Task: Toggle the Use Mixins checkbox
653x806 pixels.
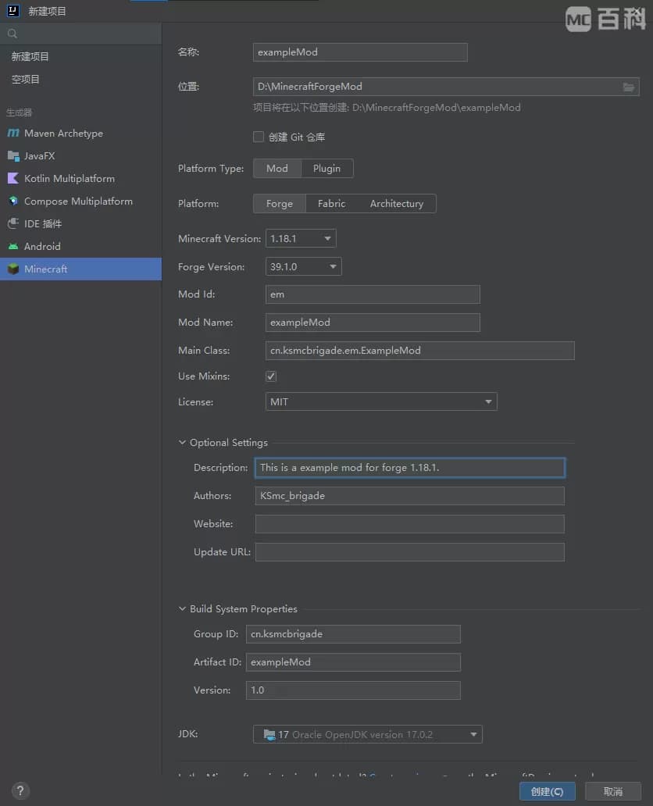Action: (271, 376)
